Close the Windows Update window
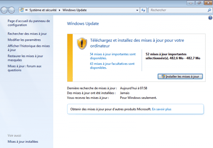 [208, 3]
